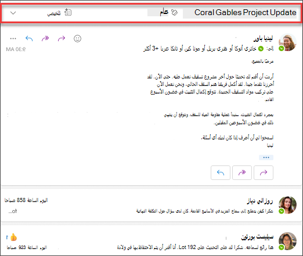
Task: Click the Coral Gables Project Update subject
Action: pyautogui.click(x=245, y=13)
